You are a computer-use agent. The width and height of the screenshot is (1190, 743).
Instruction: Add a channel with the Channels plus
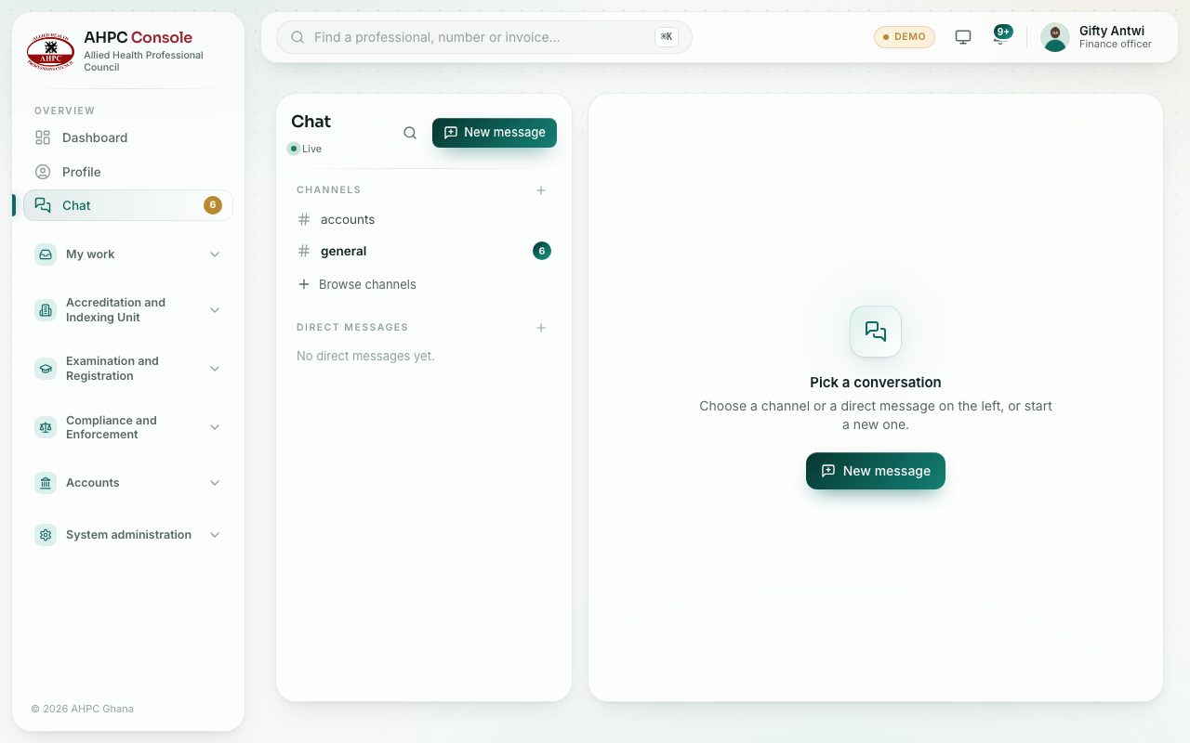tap(541, 190)
